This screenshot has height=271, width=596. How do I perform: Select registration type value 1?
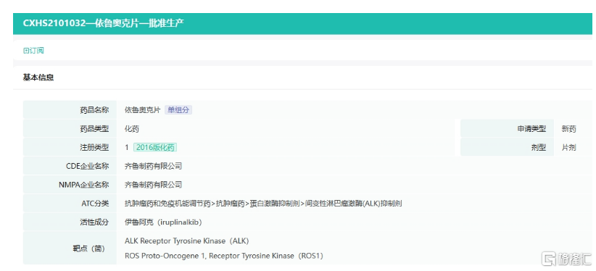pyautogui.click(x=127, y=148)
